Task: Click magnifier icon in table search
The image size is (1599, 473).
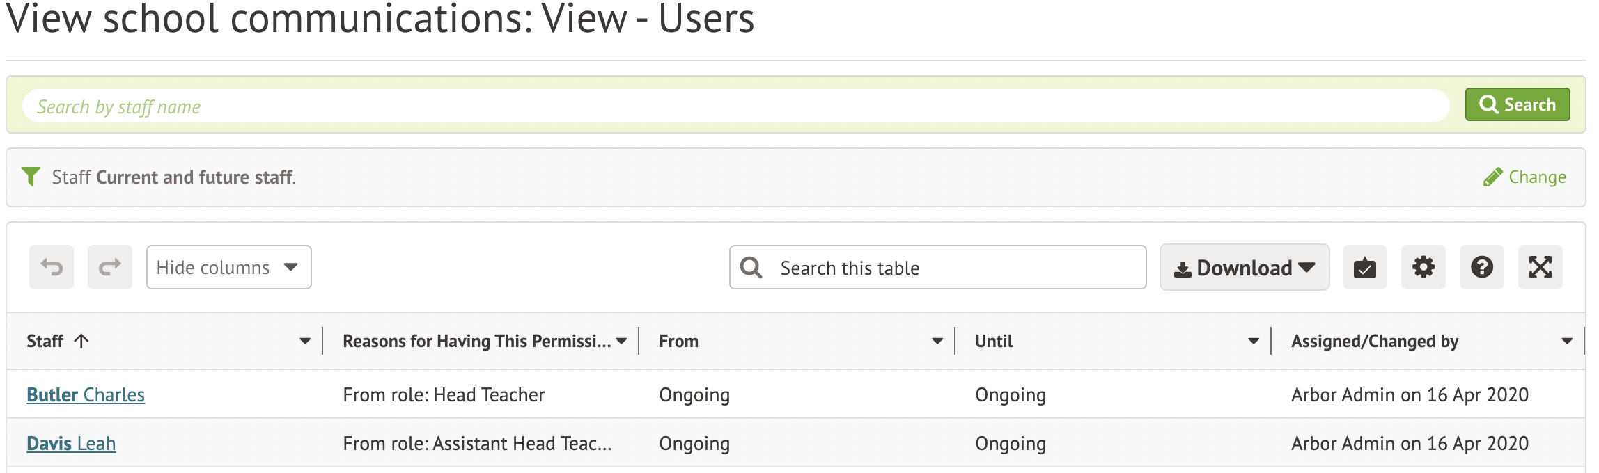Action: [751, 268]
